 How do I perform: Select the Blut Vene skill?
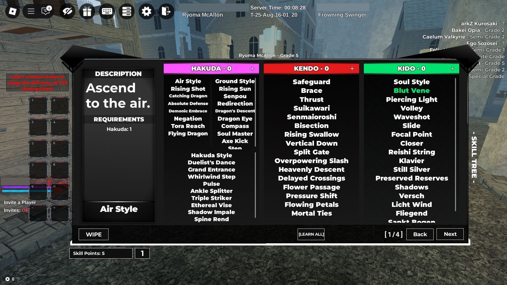tap(411, 91)
